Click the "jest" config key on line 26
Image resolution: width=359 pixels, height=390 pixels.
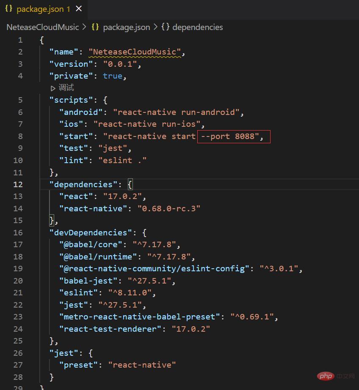tap(64, 353)
